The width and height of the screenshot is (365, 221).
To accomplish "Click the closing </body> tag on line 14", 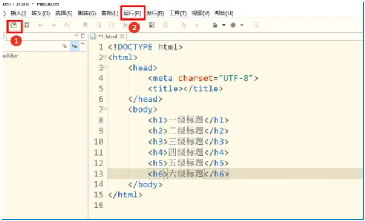I will tap(145, 184).
